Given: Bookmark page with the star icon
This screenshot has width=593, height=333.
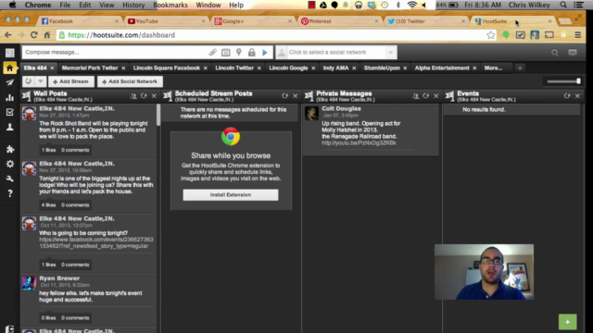Looking at the screenshot, I should pos(491,35).
